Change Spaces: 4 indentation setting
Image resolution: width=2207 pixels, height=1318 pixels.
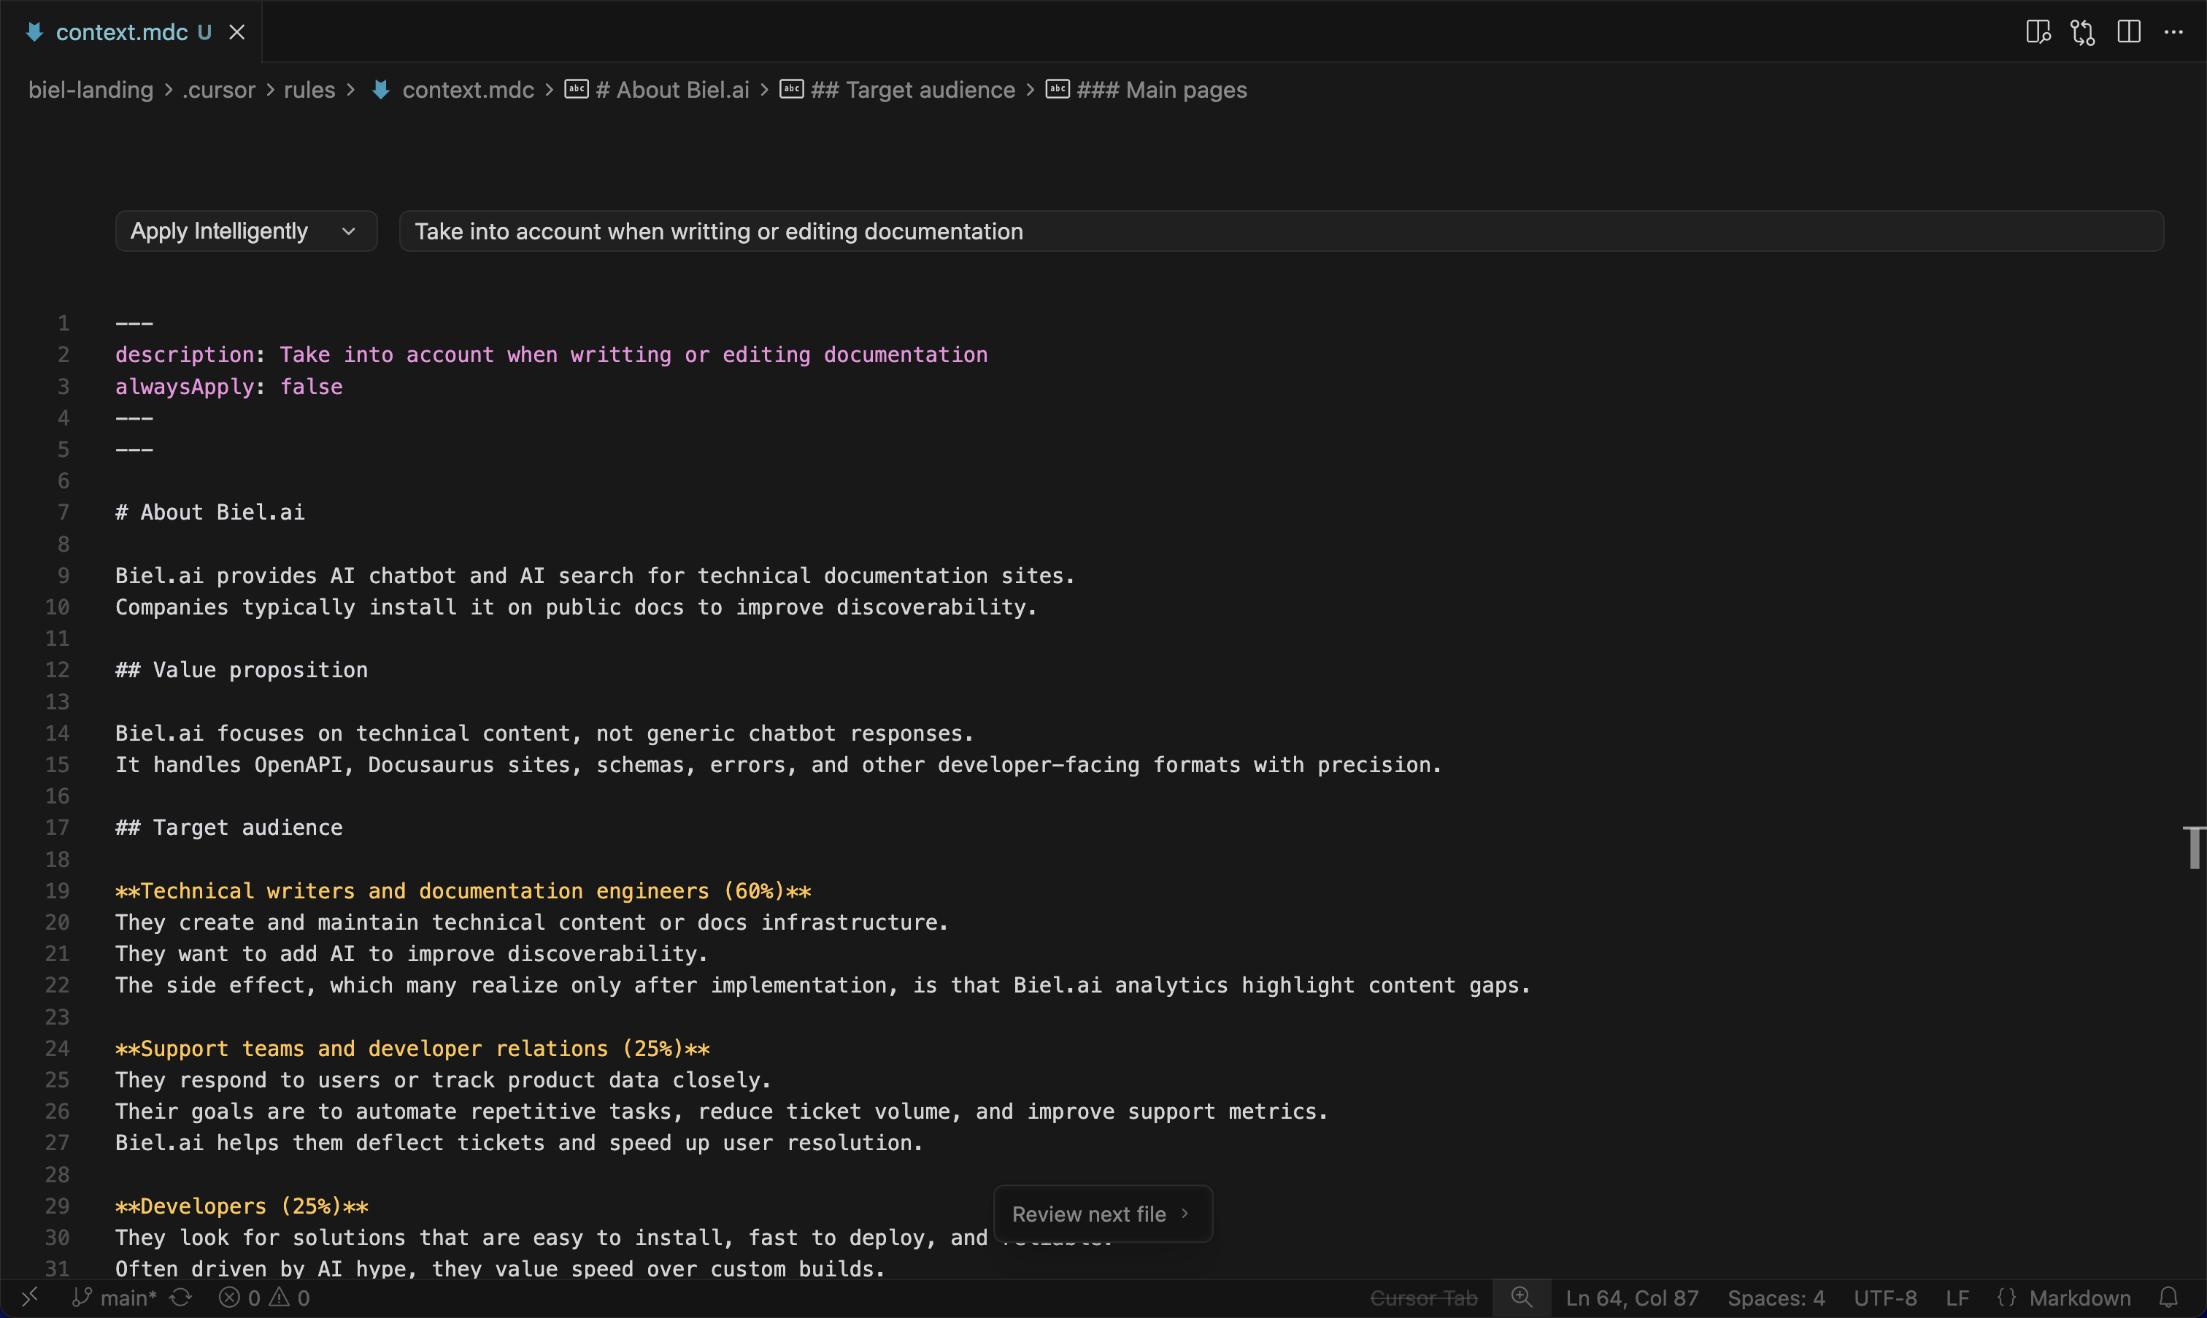1776,1298
